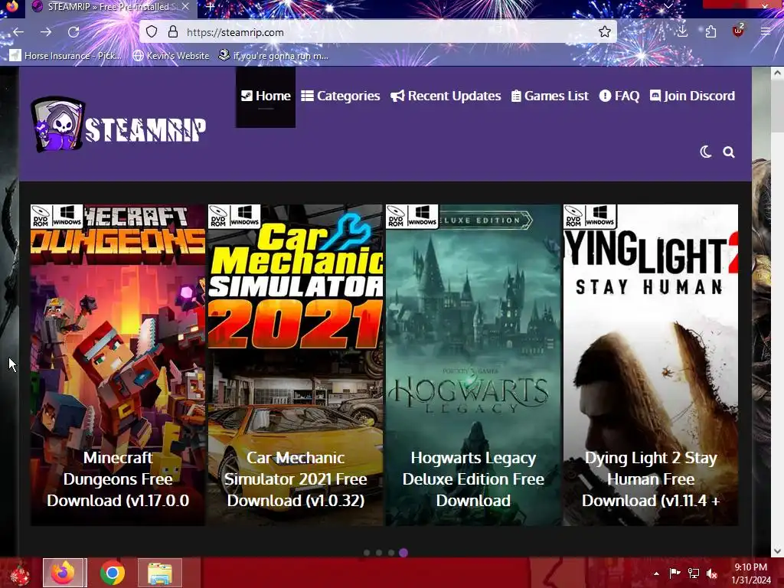Open the Categories menu
Screen dimensions: 784x588
341,96
